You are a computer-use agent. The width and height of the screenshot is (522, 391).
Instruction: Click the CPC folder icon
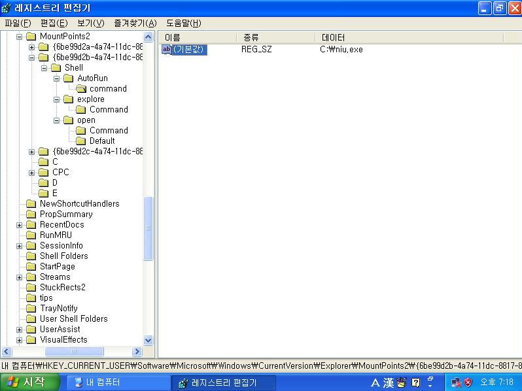43,173
